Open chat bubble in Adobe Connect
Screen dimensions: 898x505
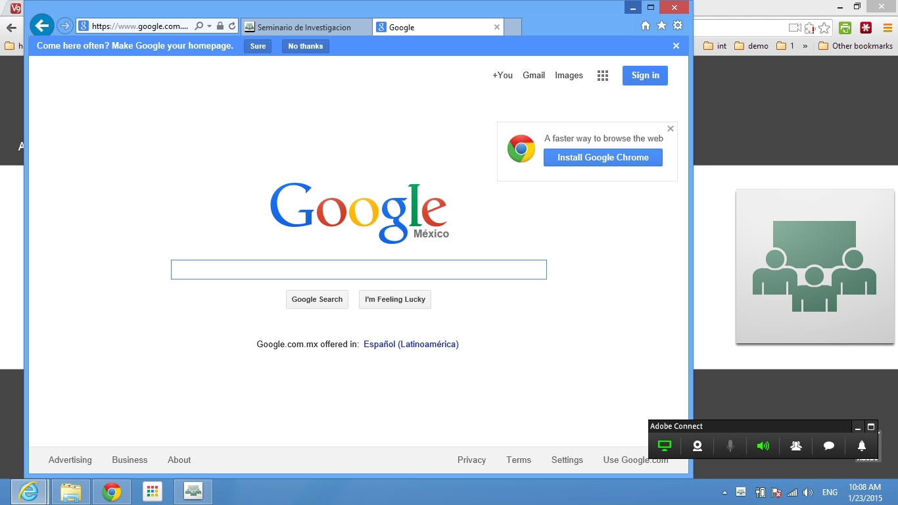(829, 446)
